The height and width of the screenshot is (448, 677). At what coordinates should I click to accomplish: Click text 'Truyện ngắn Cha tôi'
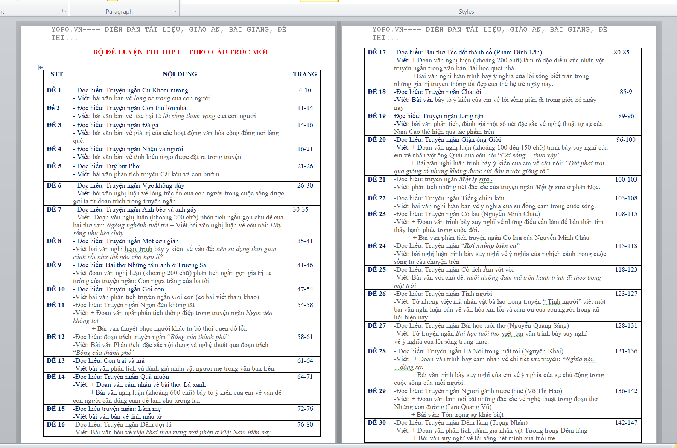pyautogui.click(x=453, y=92)
